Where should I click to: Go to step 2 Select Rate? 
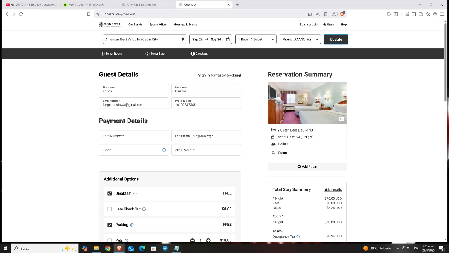[x=155, y=54]
